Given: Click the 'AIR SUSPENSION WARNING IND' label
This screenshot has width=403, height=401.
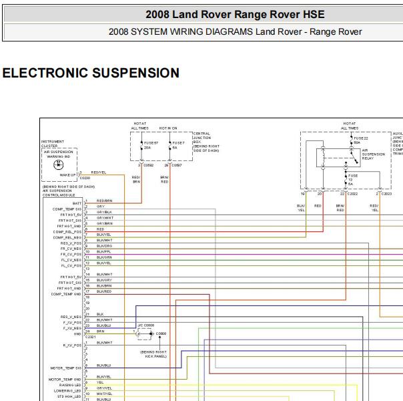Looking at the screenshot, I should (59, 154).
